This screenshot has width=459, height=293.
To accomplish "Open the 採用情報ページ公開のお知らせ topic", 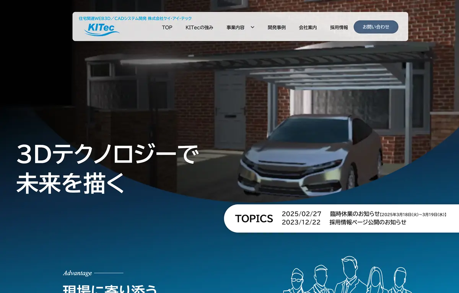I will pos(368,222).
